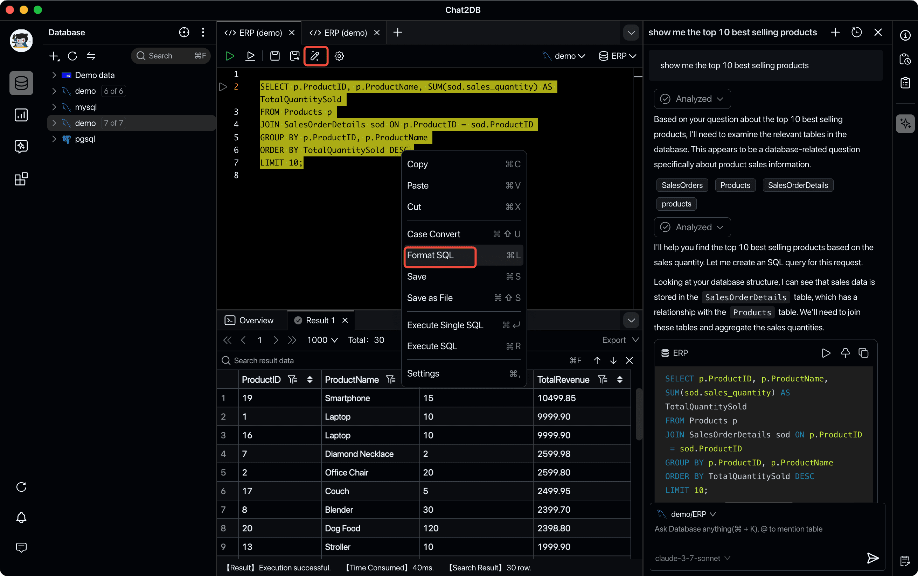Choose Format SQL in the context menu

click(464, 255)
